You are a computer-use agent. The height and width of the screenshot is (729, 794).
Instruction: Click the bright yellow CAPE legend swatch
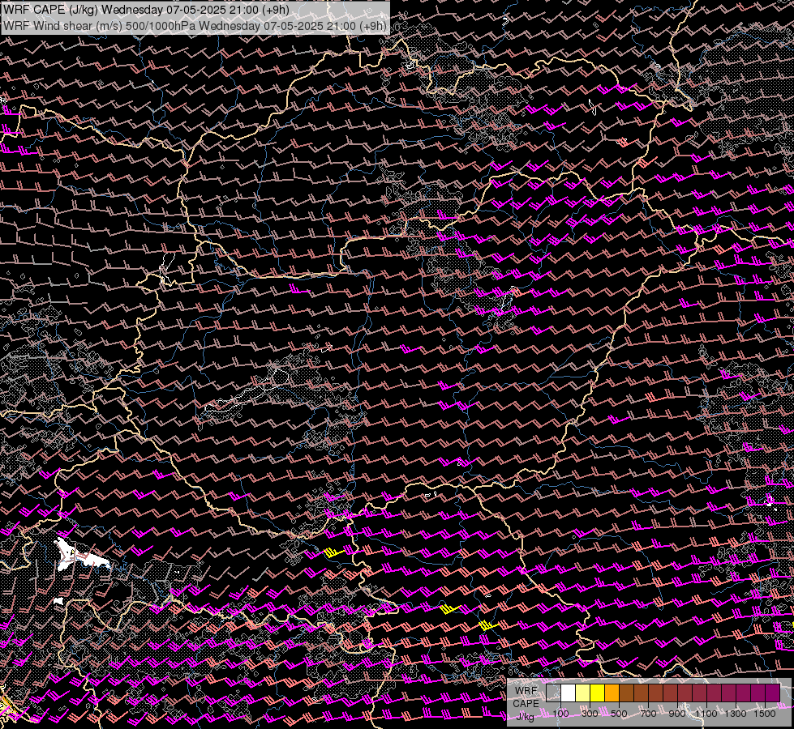(598, 693)
